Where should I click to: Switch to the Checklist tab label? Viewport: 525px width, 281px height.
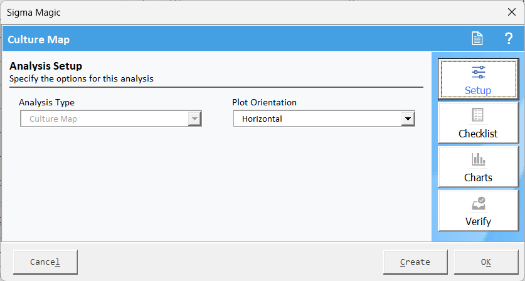478,134
